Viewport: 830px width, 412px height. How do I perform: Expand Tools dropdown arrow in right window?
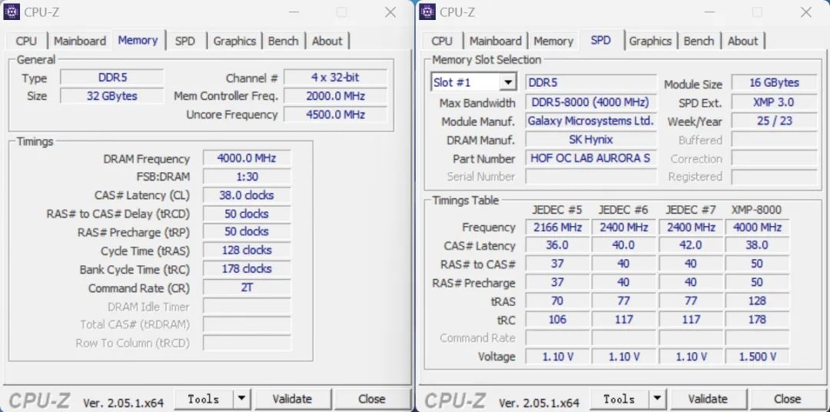[657, 399]
